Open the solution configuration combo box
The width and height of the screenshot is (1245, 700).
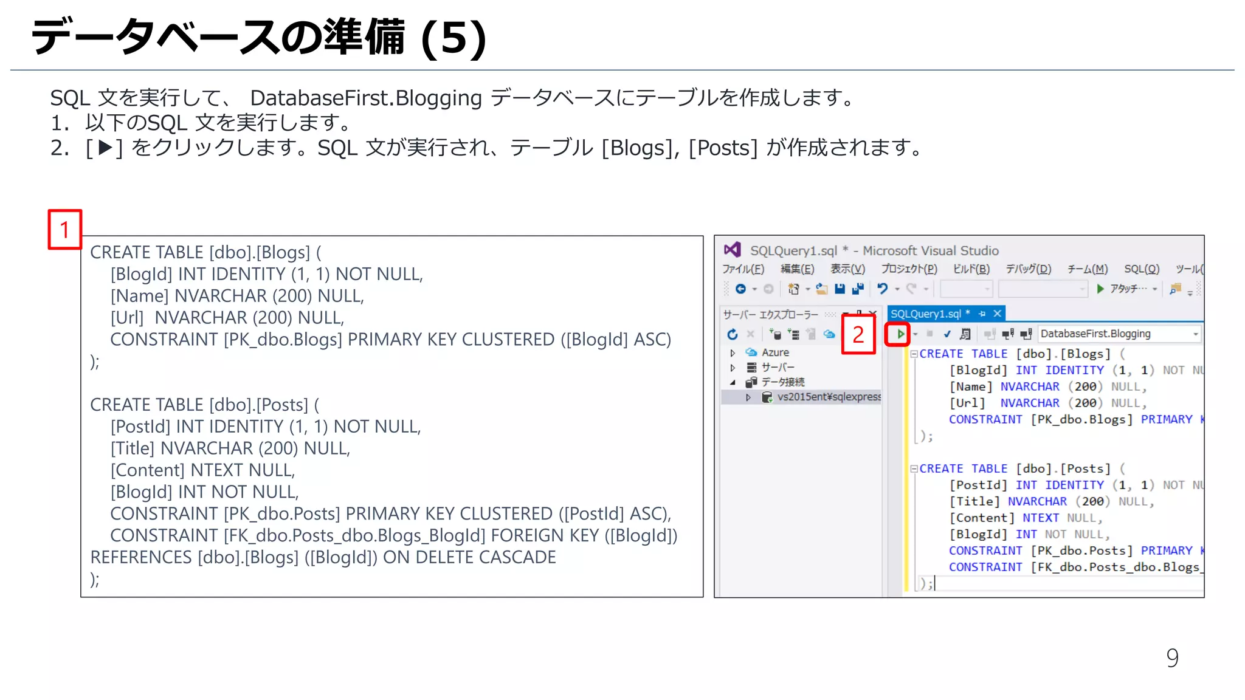[x=967, y=289]
